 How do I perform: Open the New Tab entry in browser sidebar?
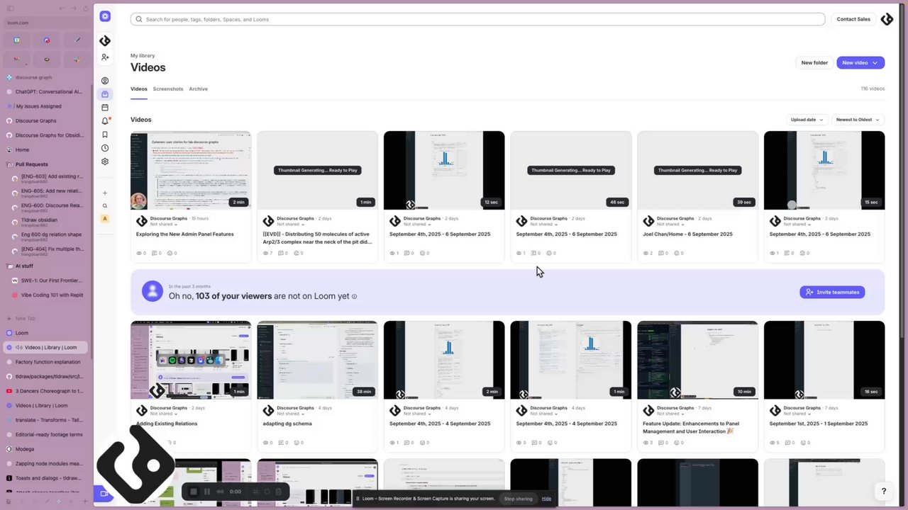coord(47,319)
